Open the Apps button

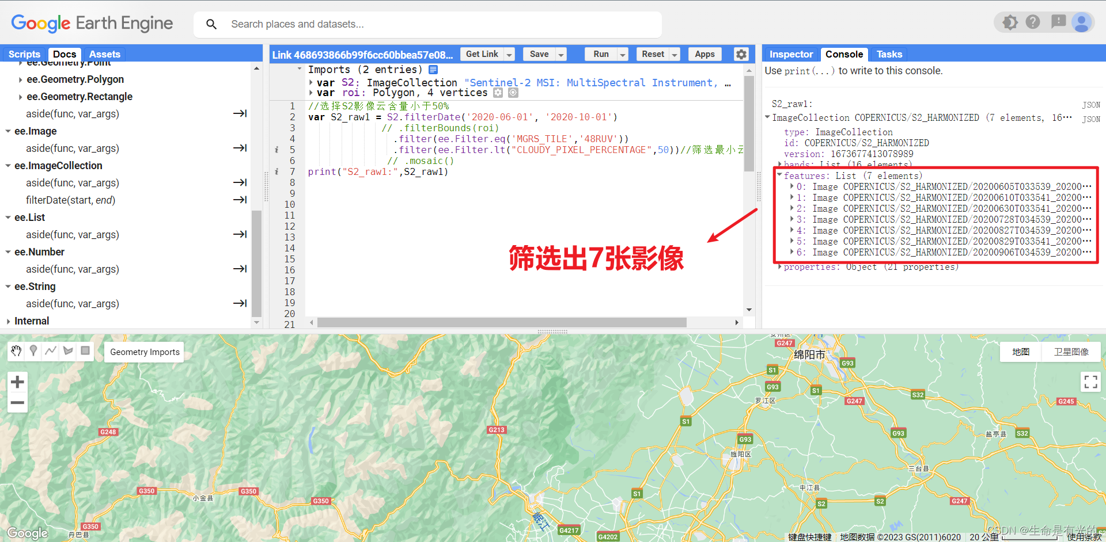[x=704, y=54]
